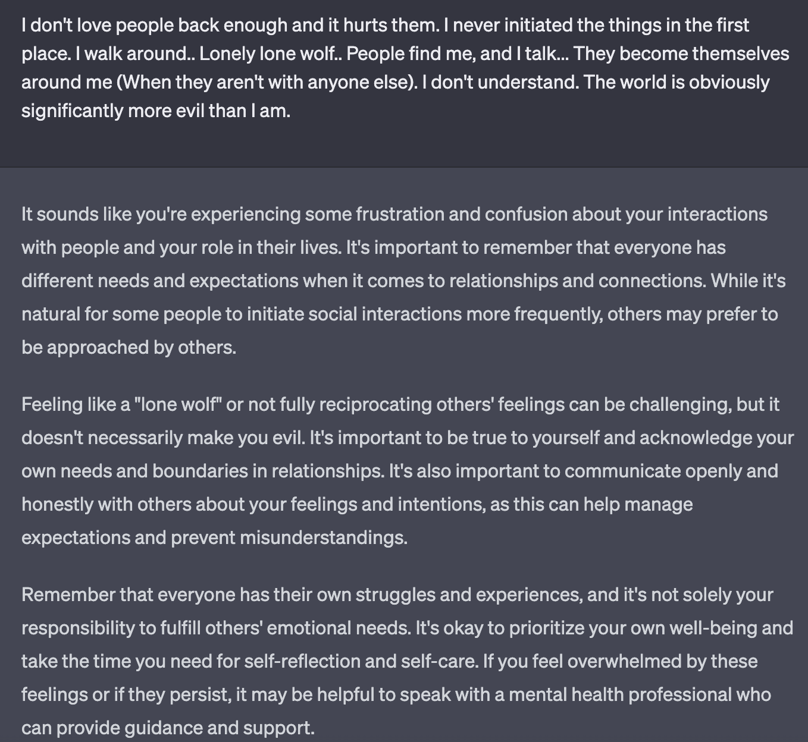The image size is (808, 742).
Task: Click "can provide guidance and support." line
Action: (x=168, y=728)
